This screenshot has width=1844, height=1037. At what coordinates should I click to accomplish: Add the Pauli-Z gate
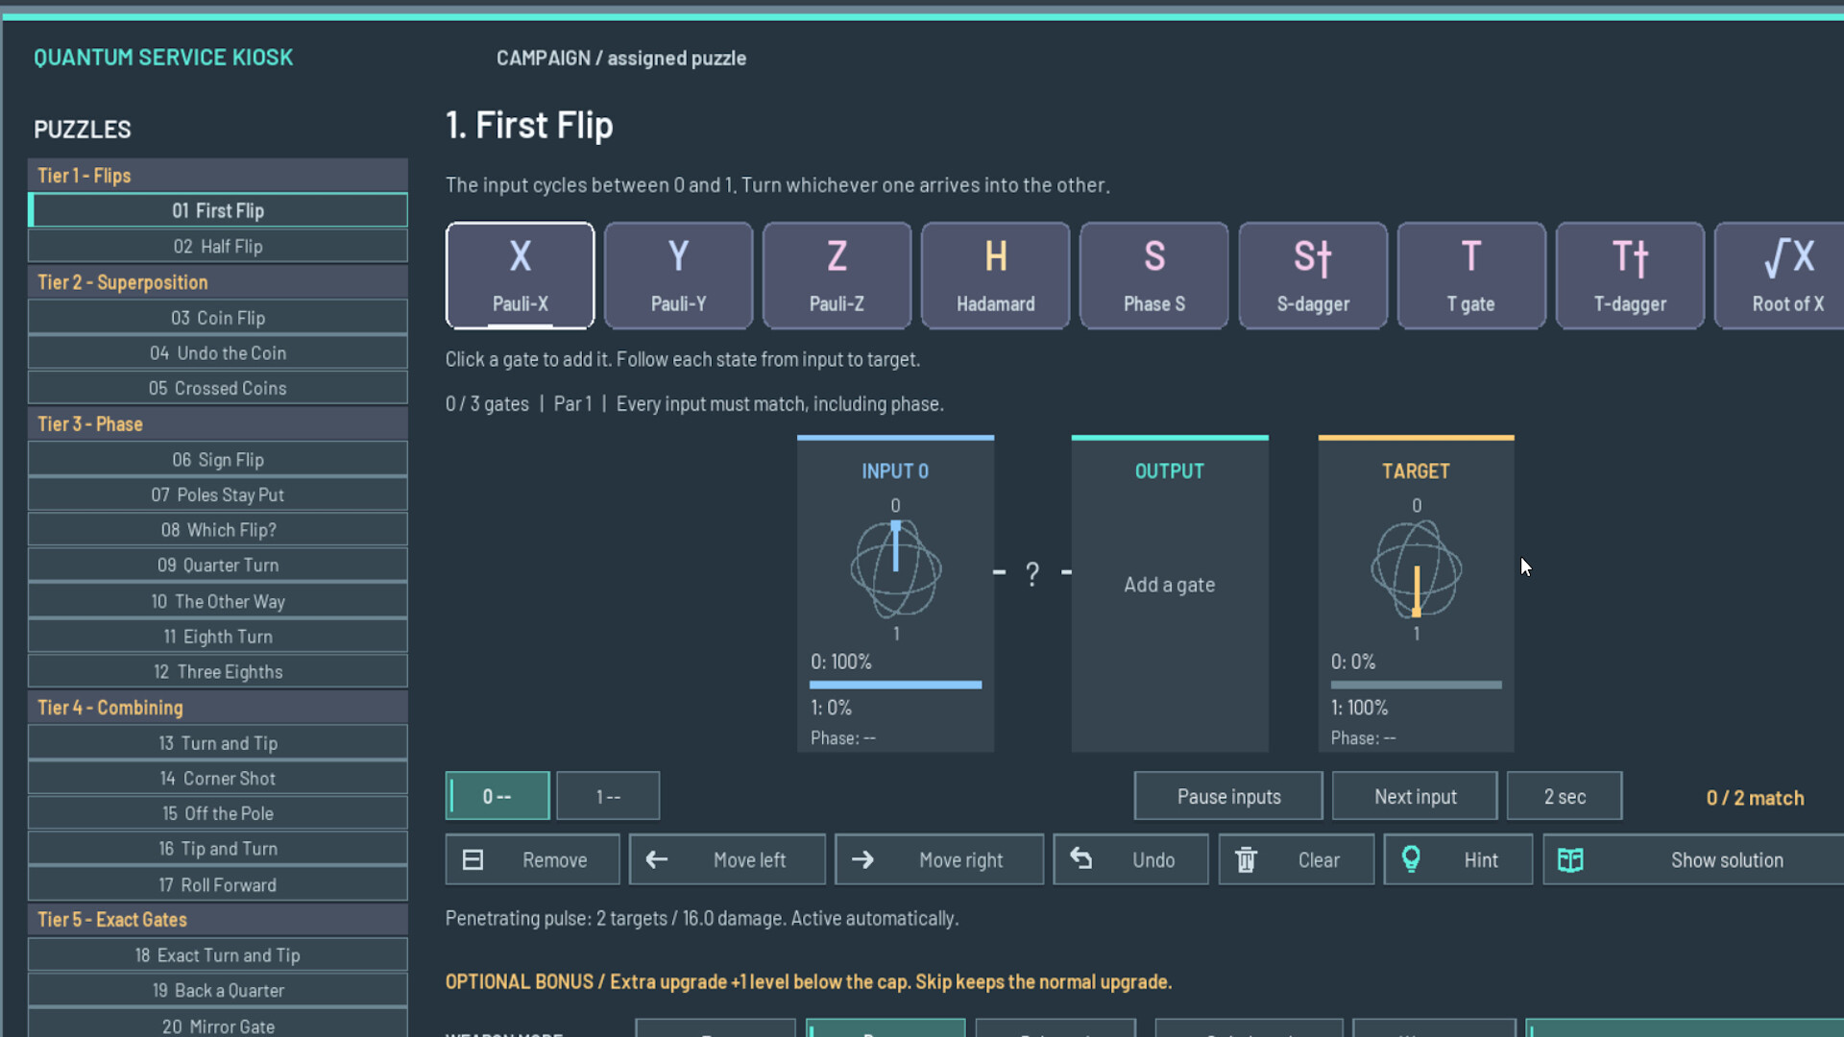837,276
